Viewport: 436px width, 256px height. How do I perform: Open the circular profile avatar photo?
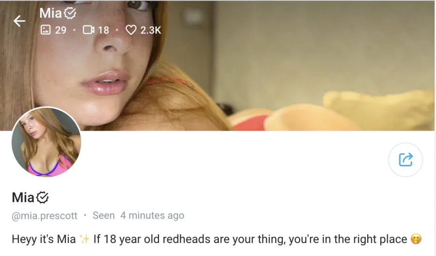[46, 142]
